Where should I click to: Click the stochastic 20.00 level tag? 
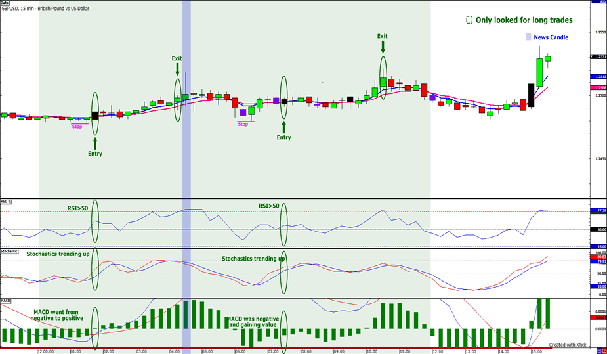pyautogui.click(x=598, y=286)
